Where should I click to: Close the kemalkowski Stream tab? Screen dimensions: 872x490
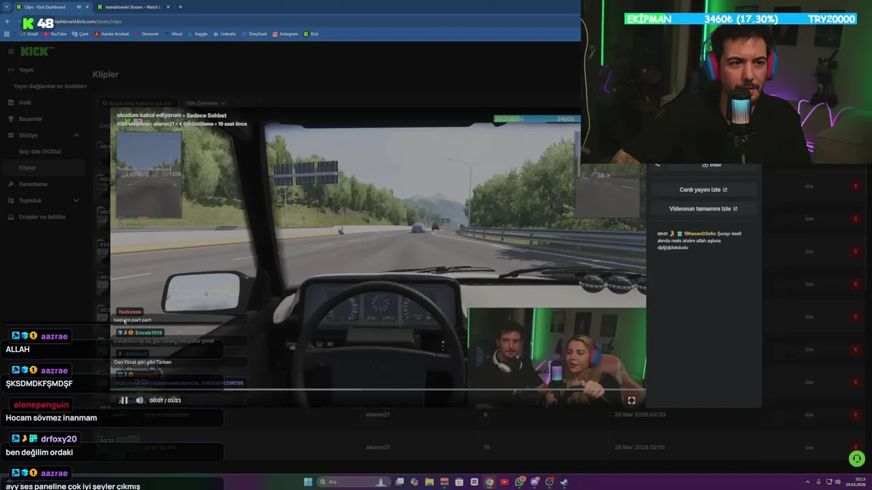168,7
